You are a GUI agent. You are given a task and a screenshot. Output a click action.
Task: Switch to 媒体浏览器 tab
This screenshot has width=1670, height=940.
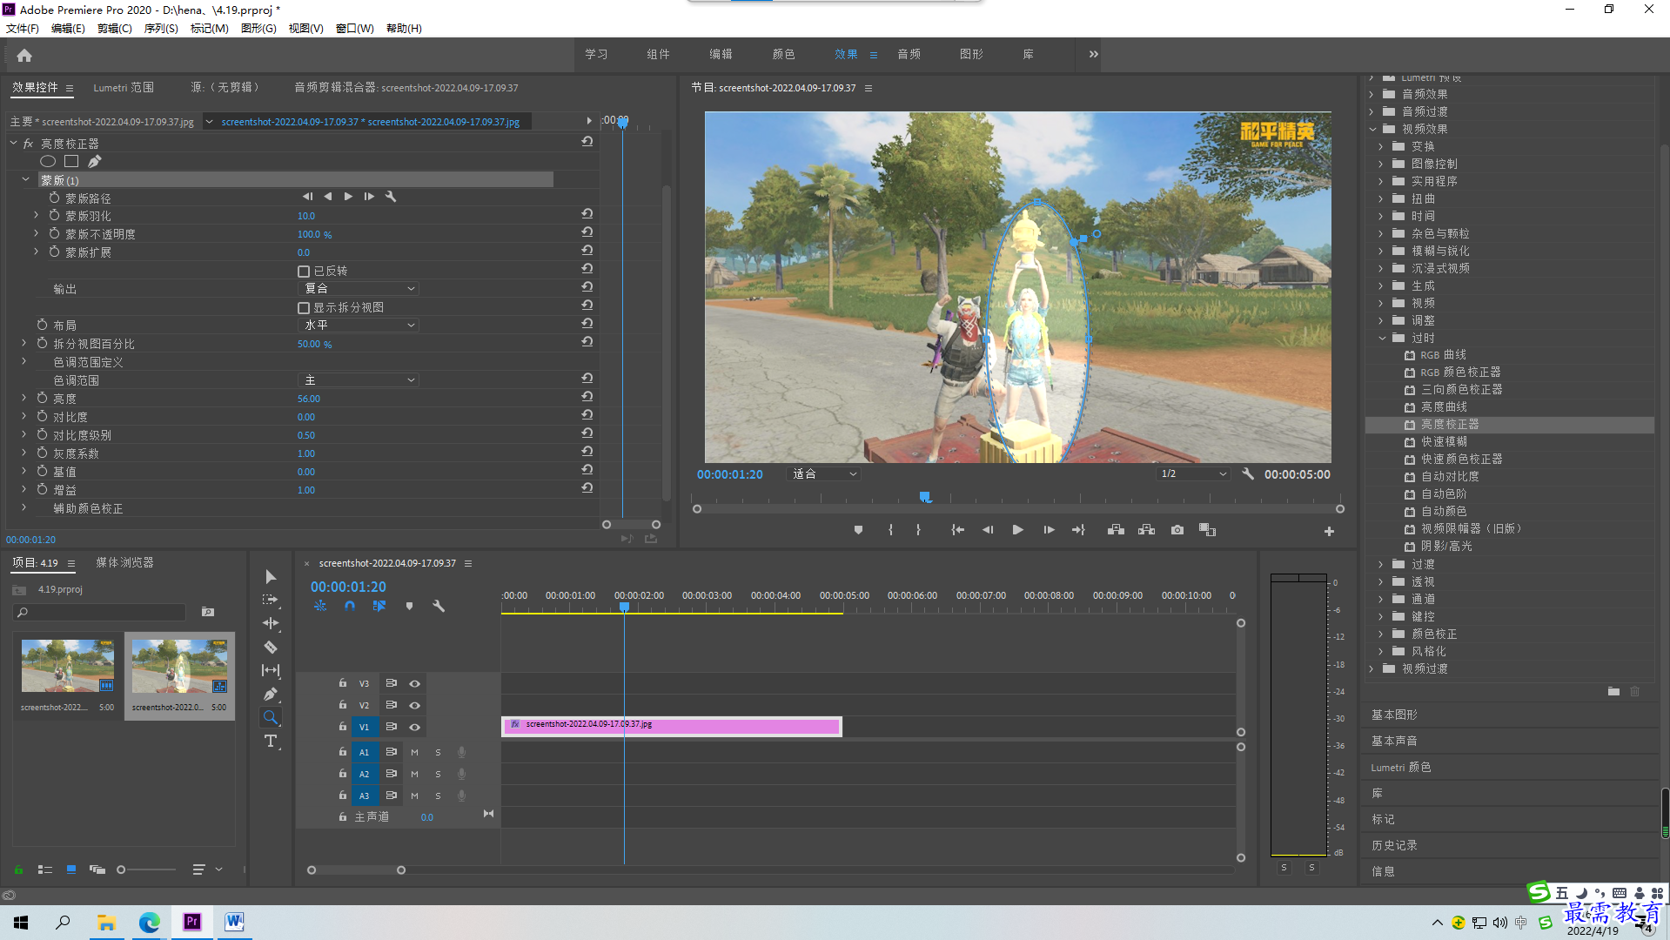[124, 563]
